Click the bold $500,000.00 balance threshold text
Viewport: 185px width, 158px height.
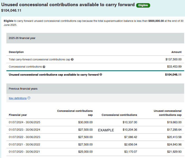tap(156, 21)
